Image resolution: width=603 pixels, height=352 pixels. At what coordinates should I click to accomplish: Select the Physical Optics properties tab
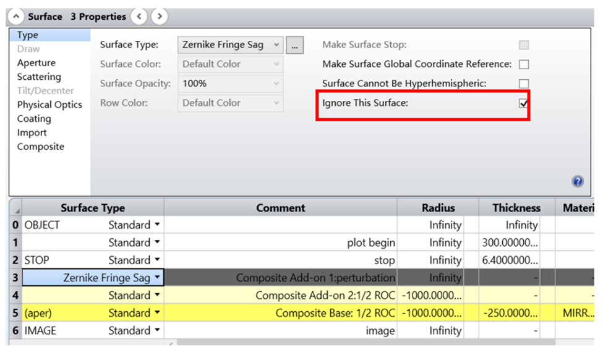pyautogui.click(x=49, y=105)
